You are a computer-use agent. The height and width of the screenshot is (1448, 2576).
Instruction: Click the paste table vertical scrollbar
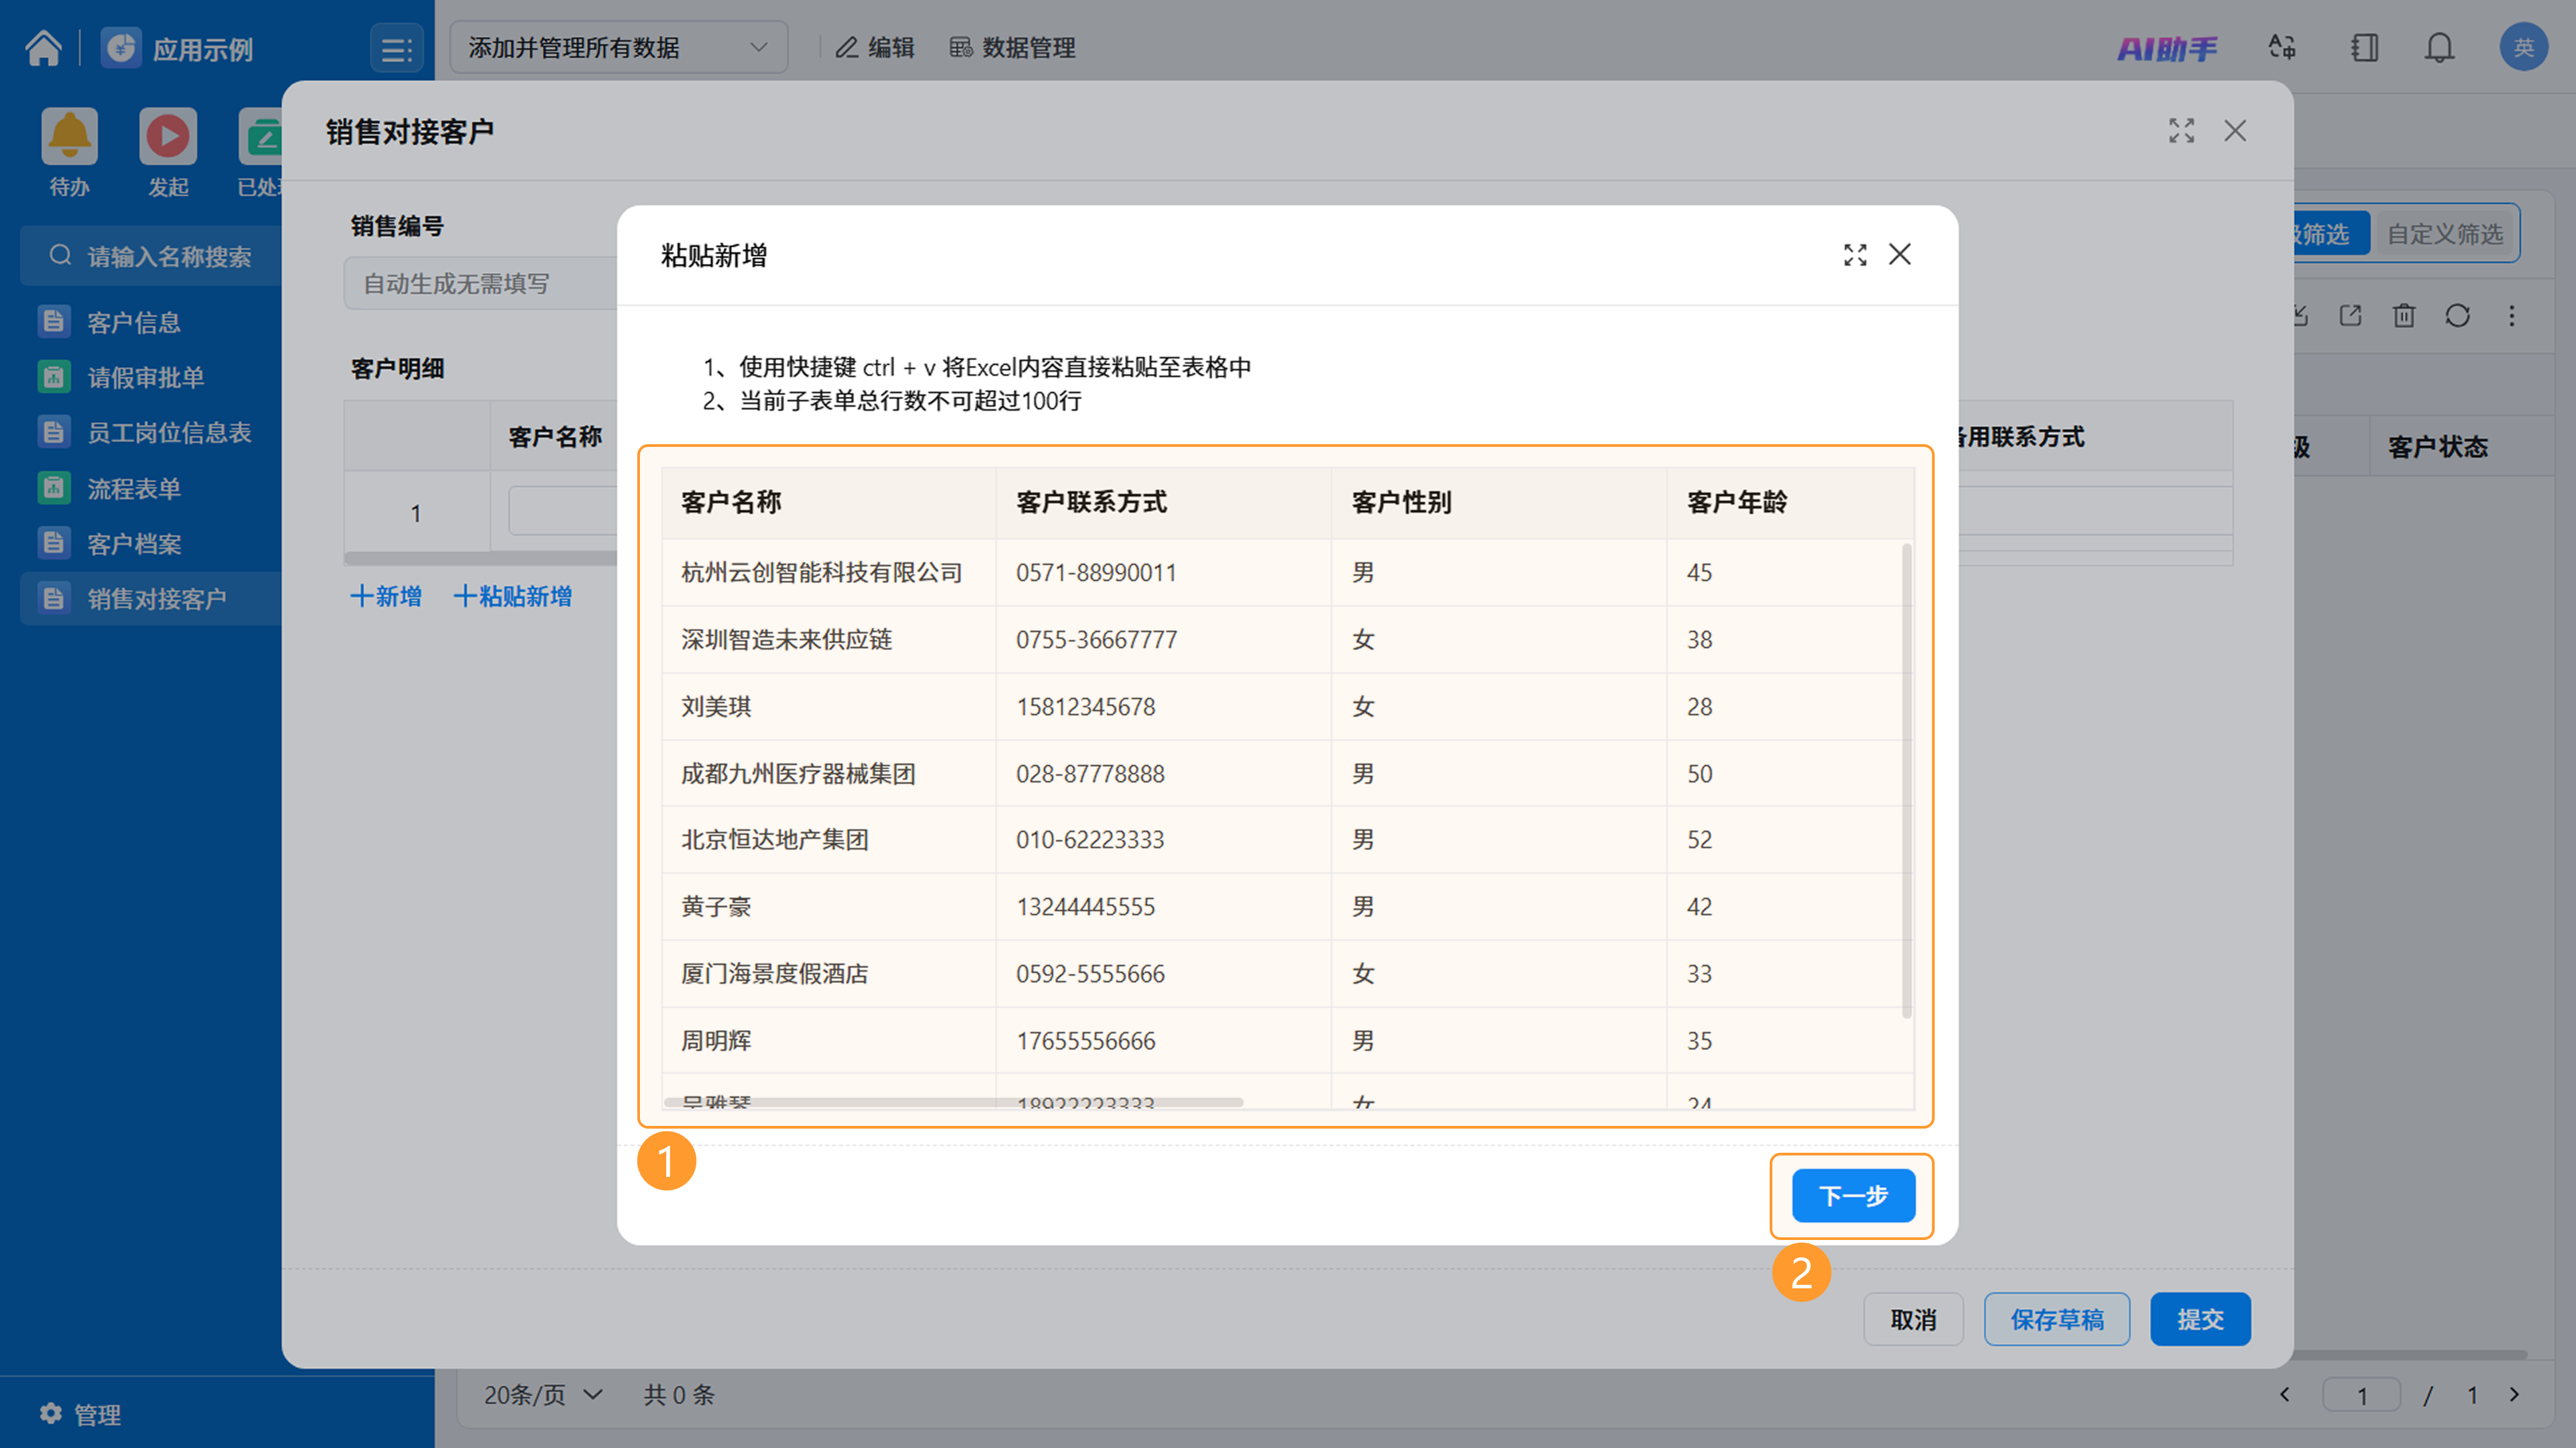(x=1906, y=780)
